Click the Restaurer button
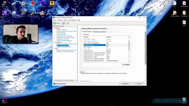 [126, 65]
